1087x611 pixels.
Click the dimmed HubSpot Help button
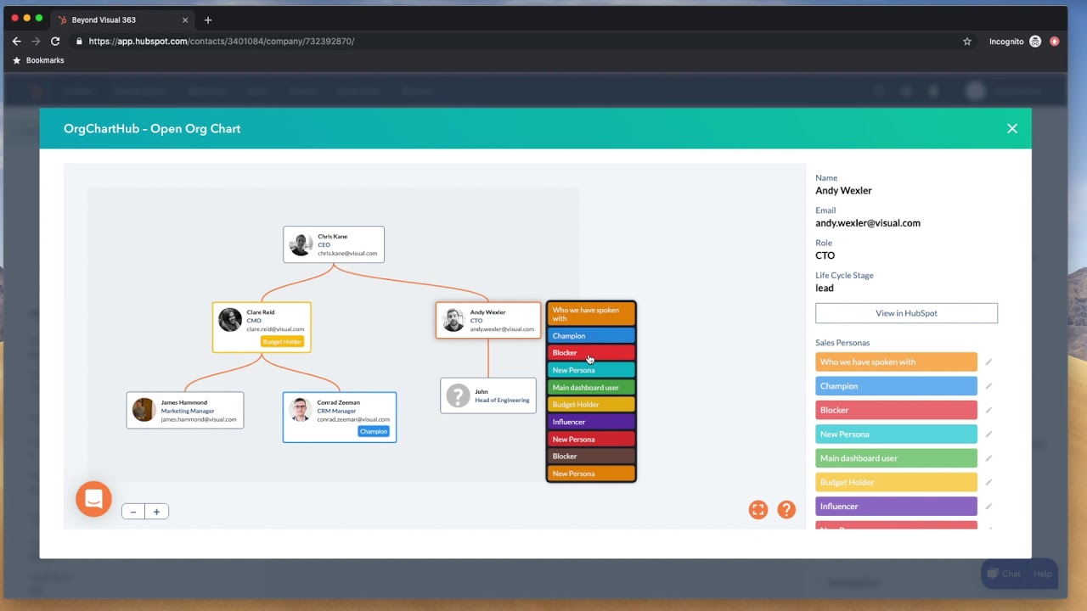point(1042,574)
